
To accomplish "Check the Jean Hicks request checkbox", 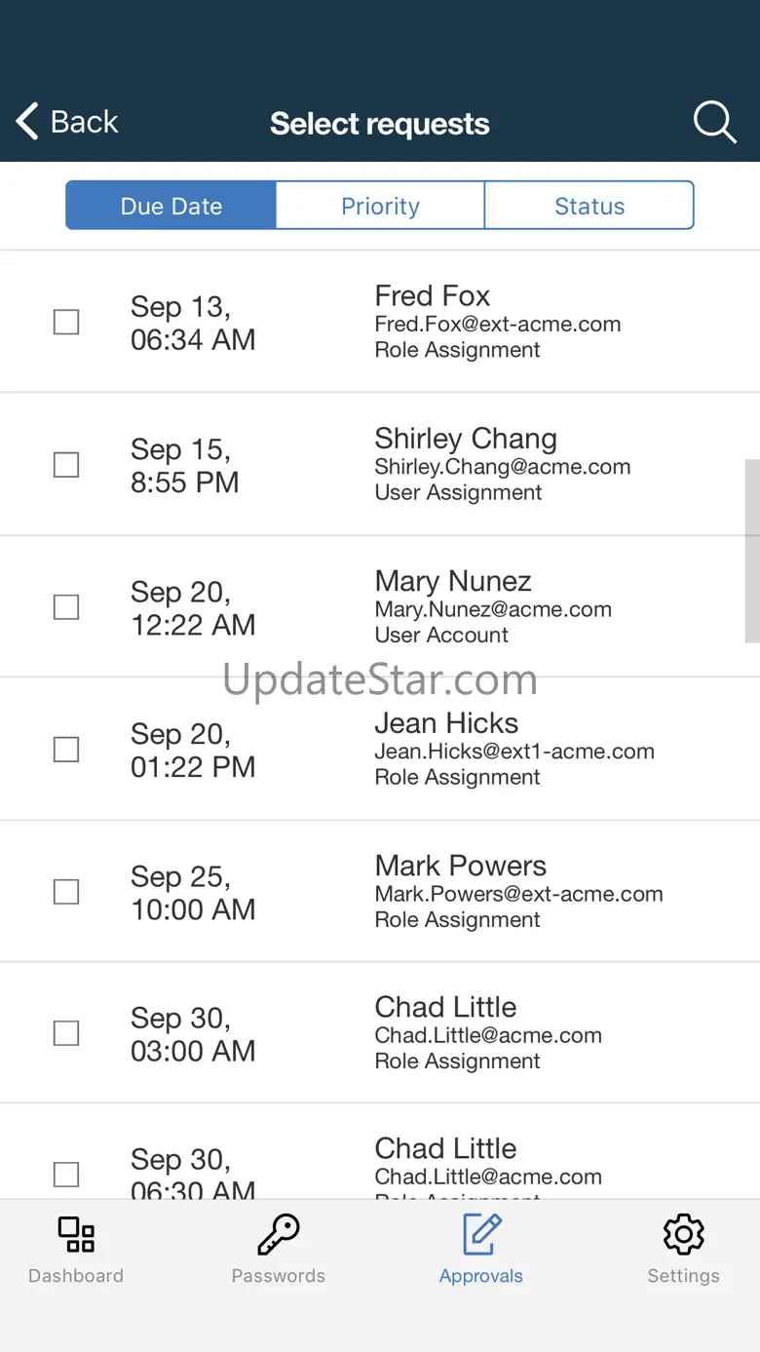I will coord(66,749).
